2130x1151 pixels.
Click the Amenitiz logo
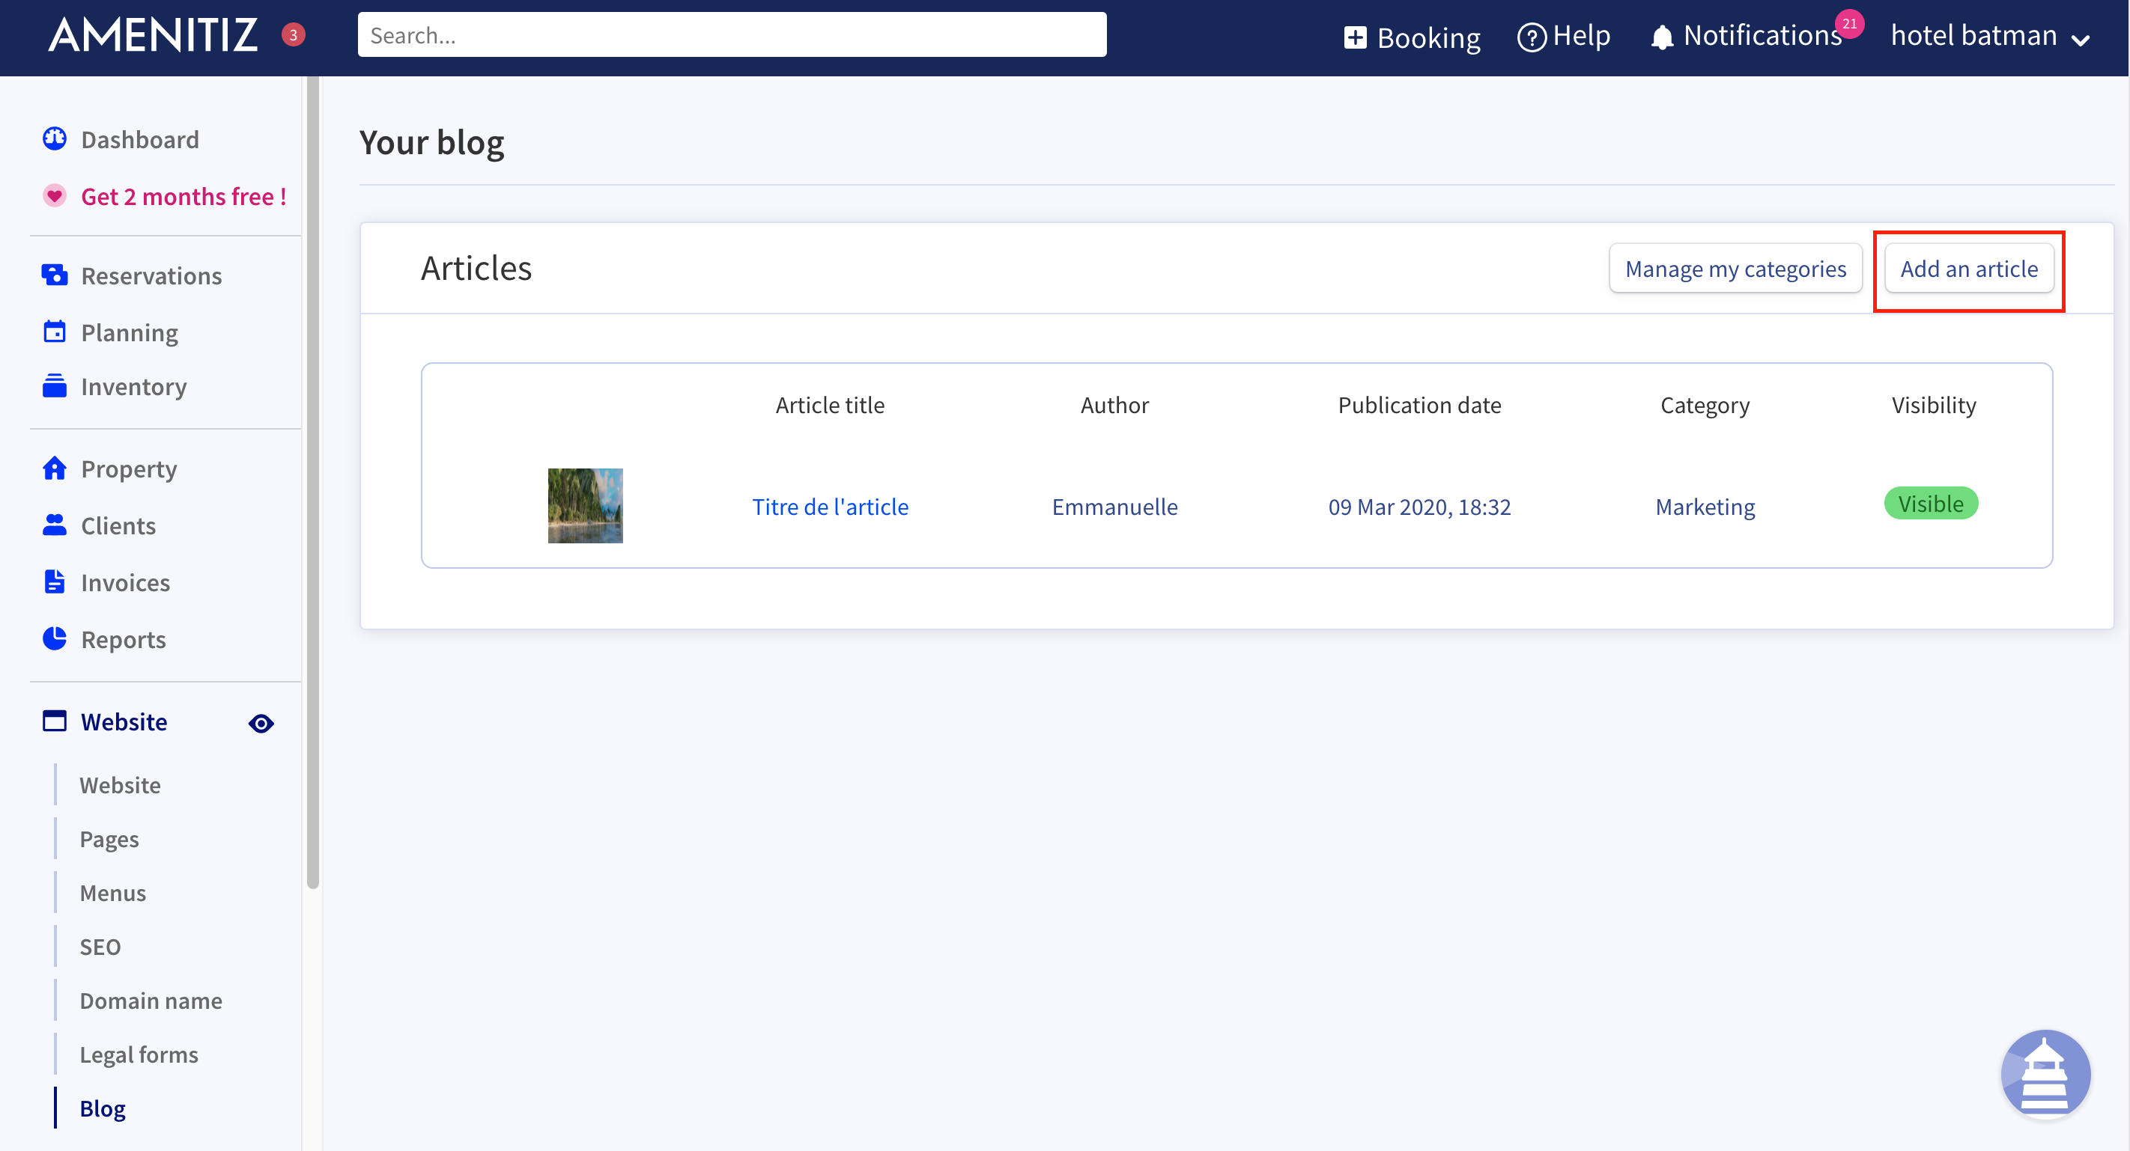(x=153, y=35)
